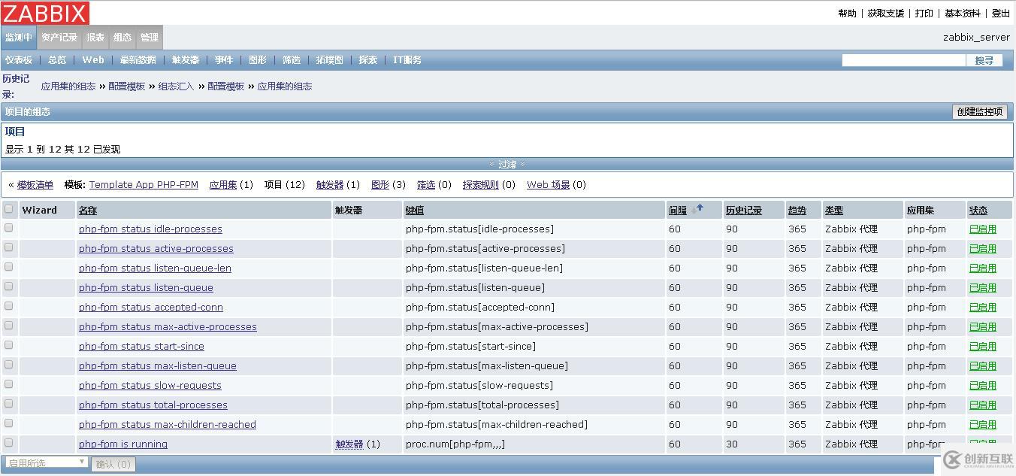
Task: Go back to 模板清单 link
Action: (x=35, y=185)
